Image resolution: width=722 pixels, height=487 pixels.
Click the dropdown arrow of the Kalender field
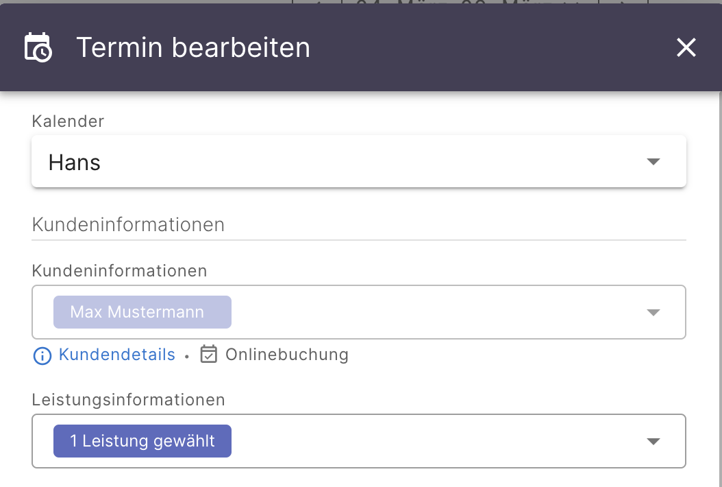(x=653, y=161)
